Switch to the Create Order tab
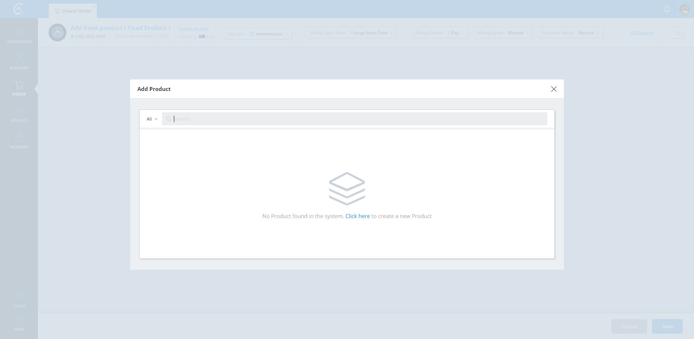The image size is (694, 339). (73, 11)
